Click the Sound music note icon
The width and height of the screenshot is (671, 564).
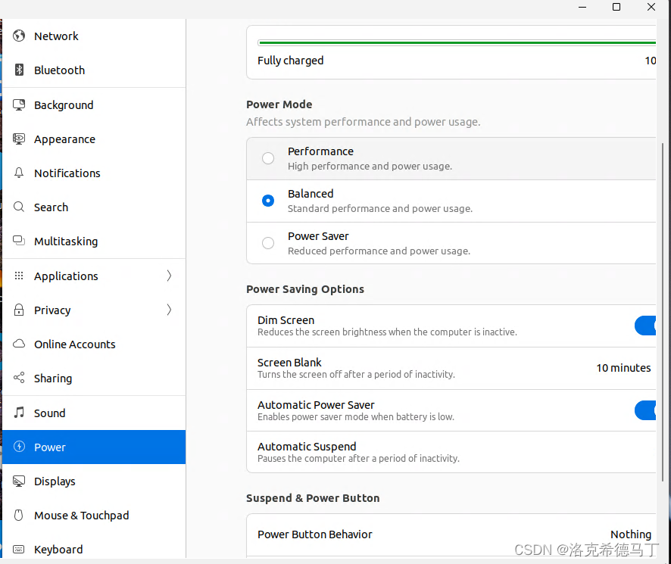point(19,412)
